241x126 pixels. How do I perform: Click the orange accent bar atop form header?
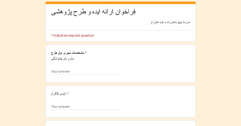tap(120, 3)
